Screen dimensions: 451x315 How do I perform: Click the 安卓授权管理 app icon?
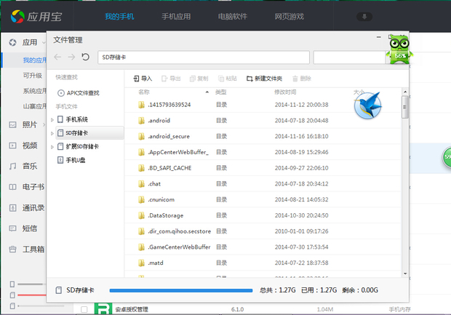click(103, 308)
